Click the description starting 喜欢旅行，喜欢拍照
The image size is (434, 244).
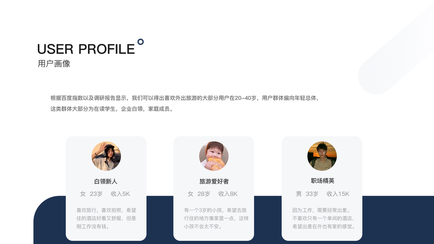click(x=106, y=218)
